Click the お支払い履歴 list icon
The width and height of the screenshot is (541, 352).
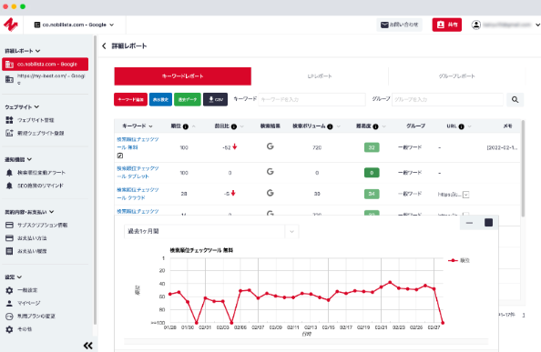tap(10, 251)
